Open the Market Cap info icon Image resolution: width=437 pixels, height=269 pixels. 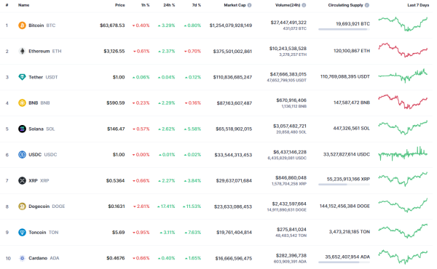[249, 5]
